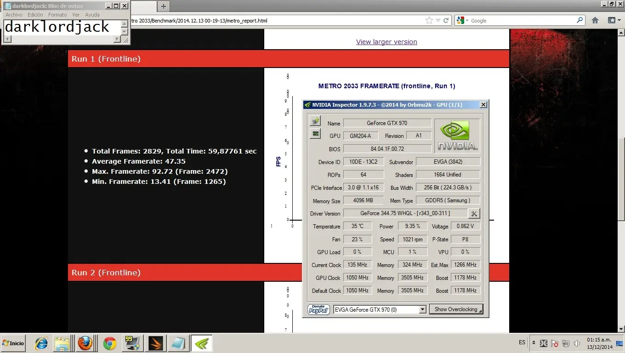Switch to NVIDIA Inspector in taskbar
625x353 pixels.
pos(201,343)
